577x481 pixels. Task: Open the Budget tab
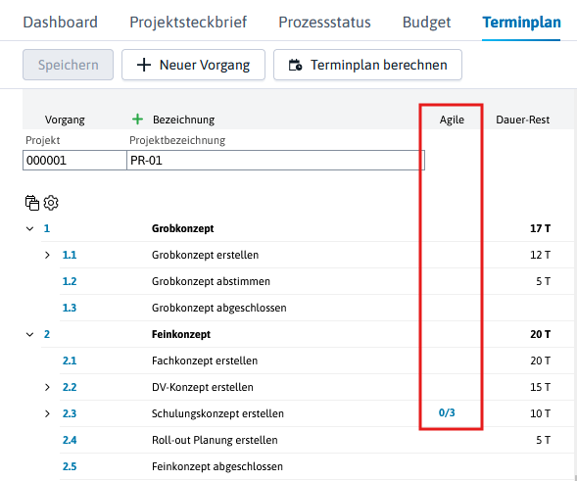point(426,23)
